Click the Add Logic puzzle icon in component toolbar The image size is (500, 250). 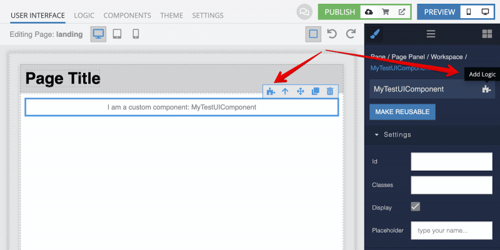tap(271, 92)
